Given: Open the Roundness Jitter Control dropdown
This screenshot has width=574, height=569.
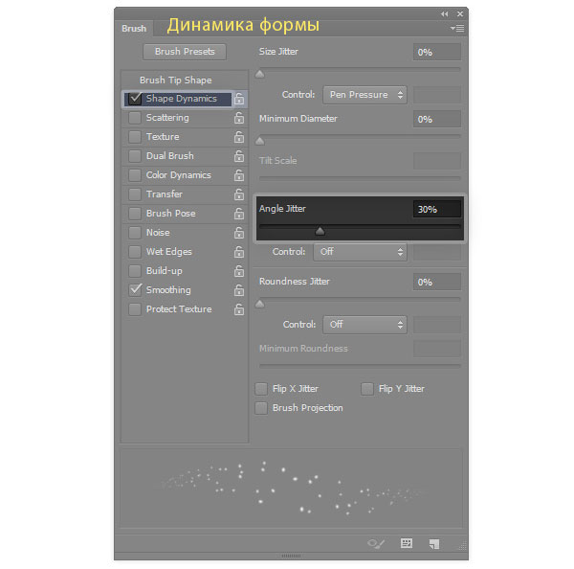Looking at the screenshot, I should coord(364,325).
